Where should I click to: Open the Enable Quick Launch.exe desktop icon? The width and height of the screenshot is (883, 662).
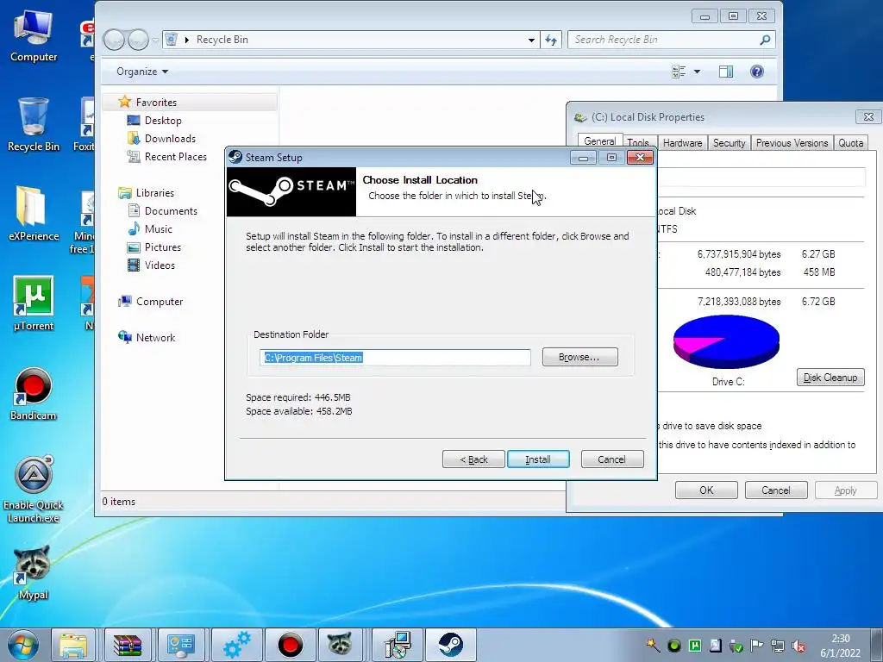click(34, 490)
